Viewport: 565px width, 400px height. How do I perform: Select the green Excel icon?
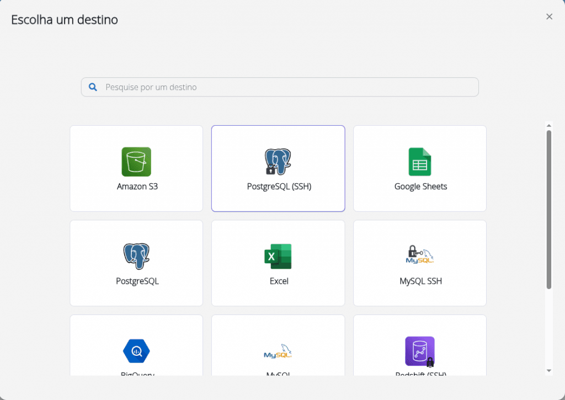coord(278,257)
